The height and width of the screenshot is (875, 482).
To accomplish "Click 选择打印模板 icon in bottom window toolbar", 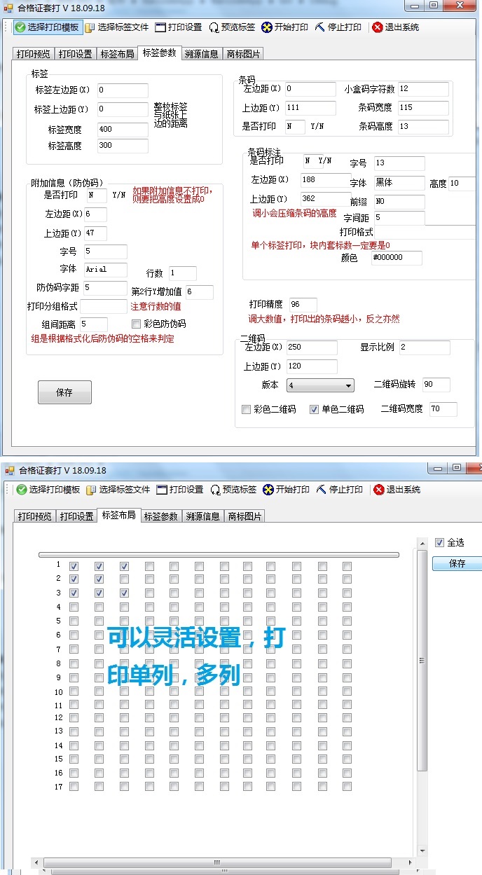I will 22,490.
